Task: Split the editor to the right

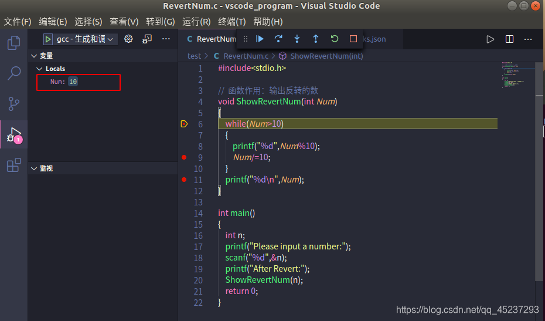Action: tap(510, 39)
